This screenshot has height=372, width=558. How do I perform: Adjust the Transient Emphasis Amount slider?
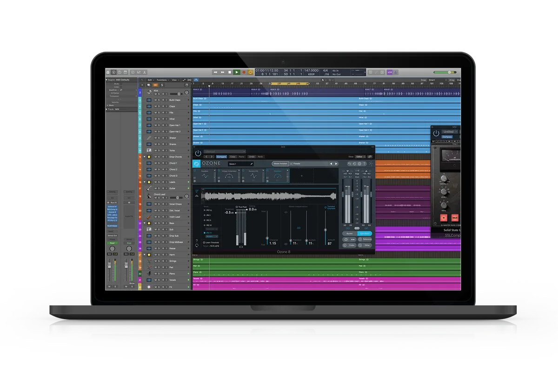click(325, 230)
